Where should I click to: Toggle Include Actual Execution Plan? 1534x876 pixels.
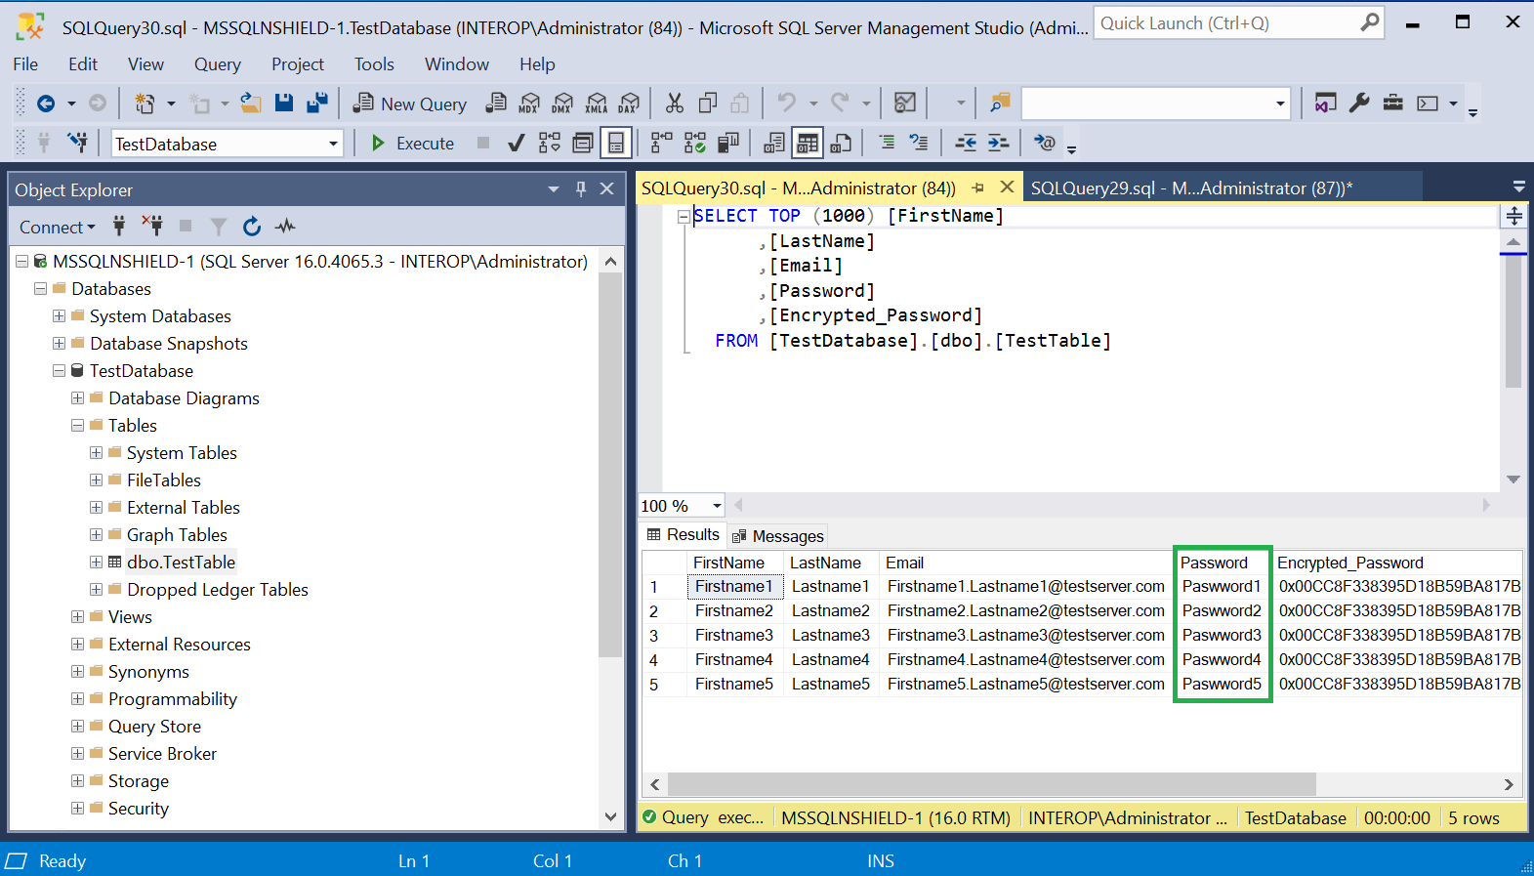click(661, 144)
